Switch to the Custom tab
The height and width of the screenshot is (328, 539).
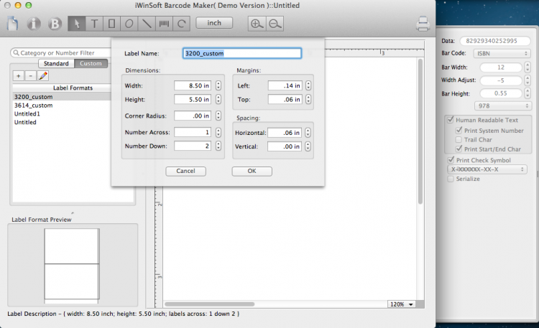click(91, 64)
